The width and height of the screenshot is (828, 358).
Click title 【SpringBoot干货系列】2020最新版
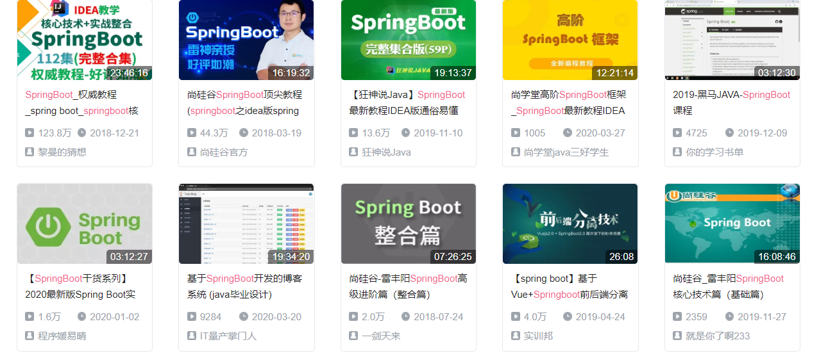[x=80, y=286]
